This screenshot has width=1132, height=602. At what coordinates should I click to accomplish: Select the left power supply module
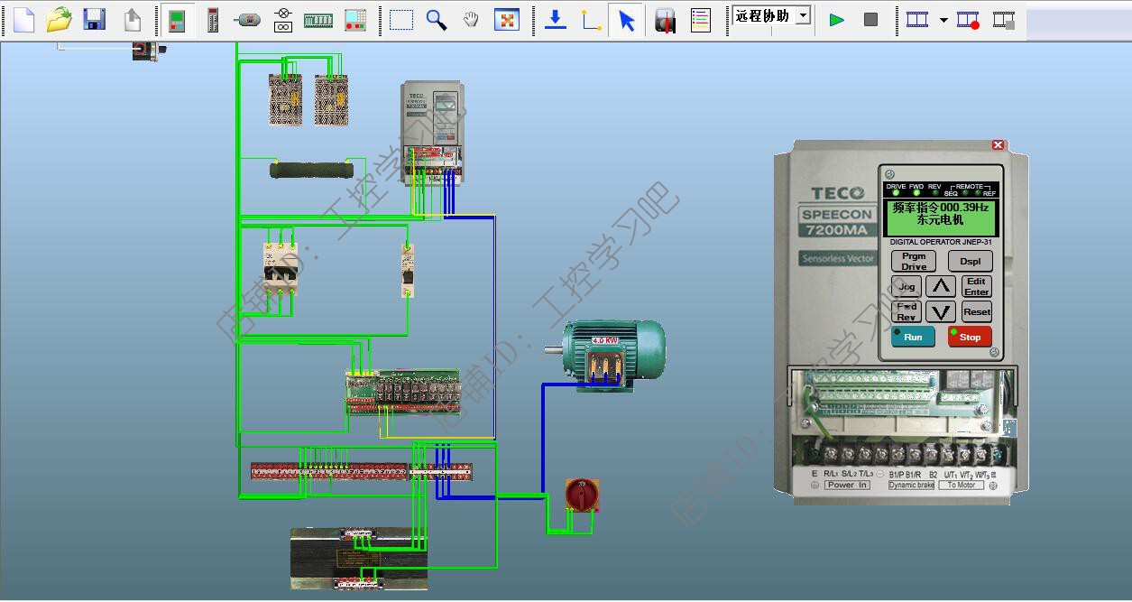[x=285, y=99]
